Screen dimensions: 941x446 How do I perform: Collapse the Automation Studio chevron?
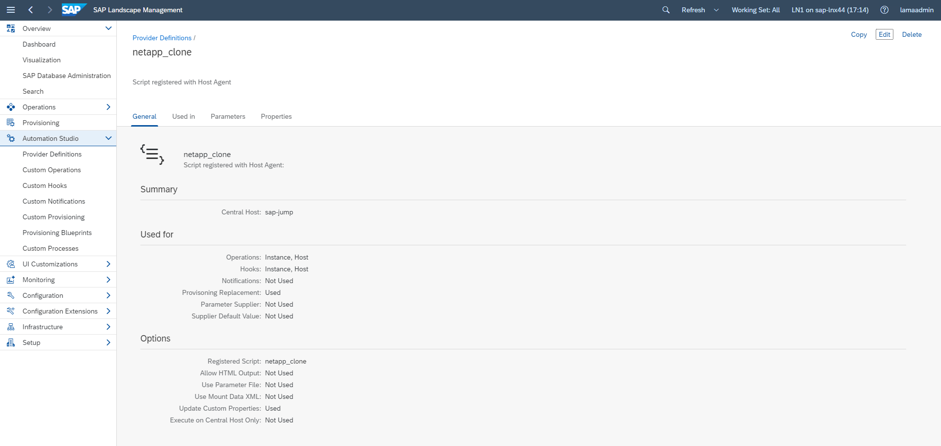pyautogui.click(x=108, y=138)
